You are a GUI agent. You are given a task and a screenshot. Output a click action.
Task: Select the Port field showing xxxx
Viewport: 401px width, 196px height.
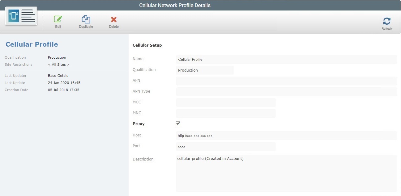226,146
